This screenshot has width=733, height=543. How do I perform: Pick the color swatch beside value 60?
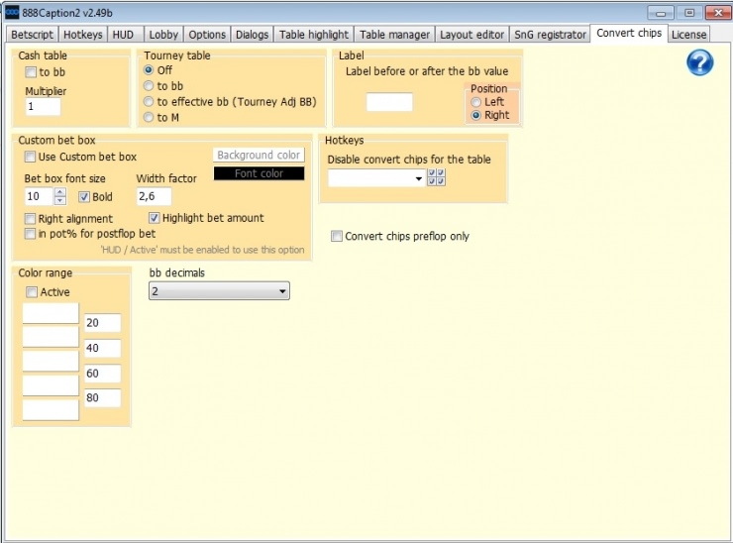pos(51,361)
